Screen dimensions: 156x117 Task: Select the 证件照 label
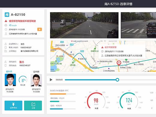pyautogui.click(x=36, y=72)
